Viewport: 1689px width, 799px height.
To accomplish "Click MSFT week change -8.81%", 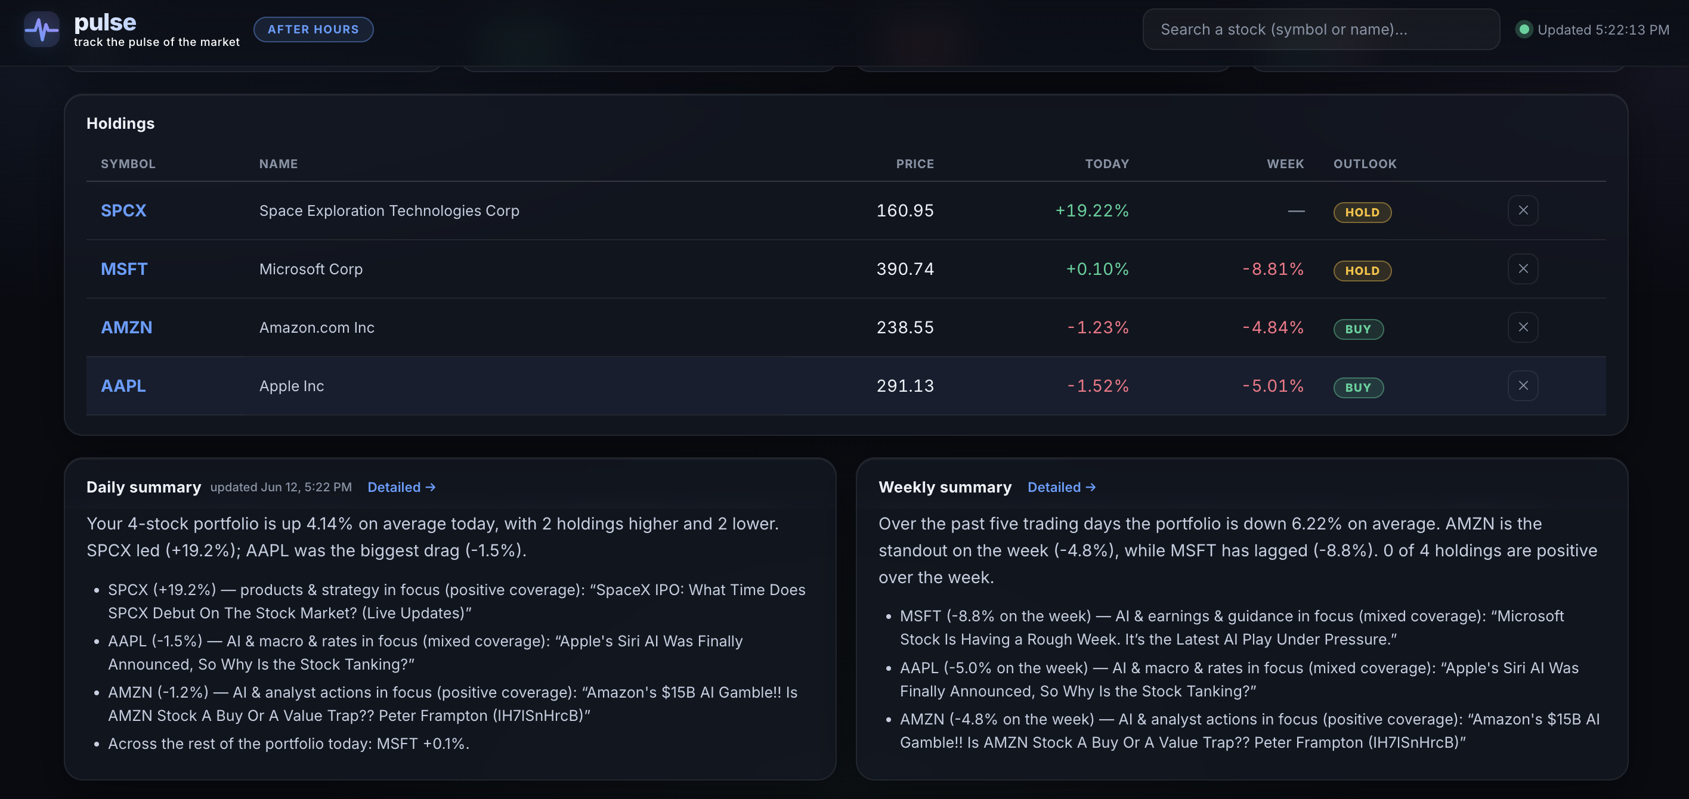I will coord(1273,269).
